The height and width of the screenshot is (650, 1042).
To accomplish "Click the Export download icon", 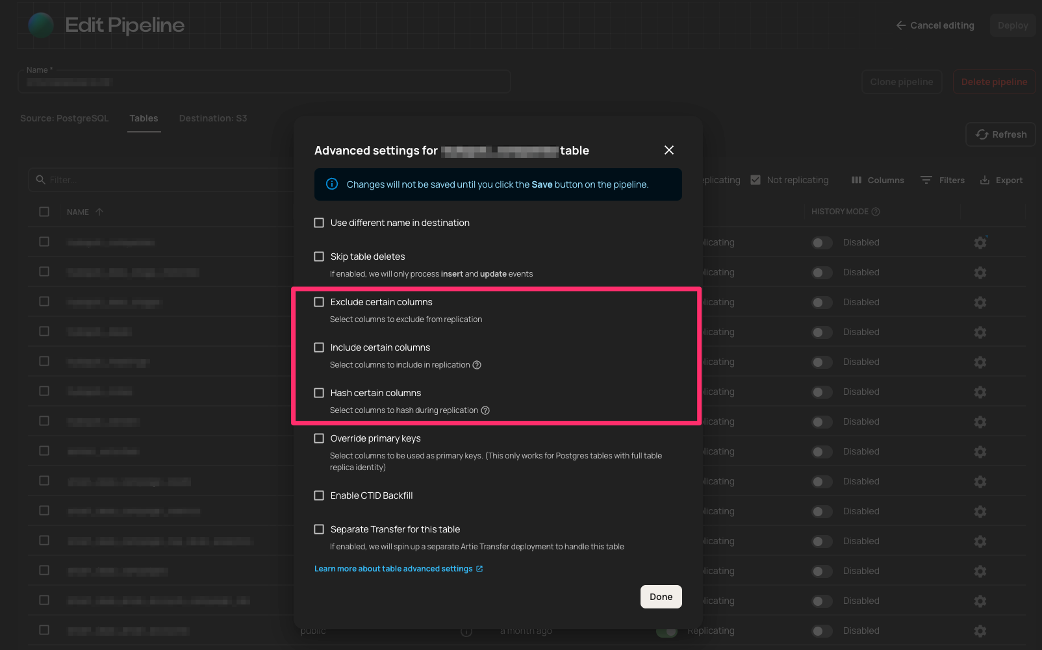I will 985,180.
